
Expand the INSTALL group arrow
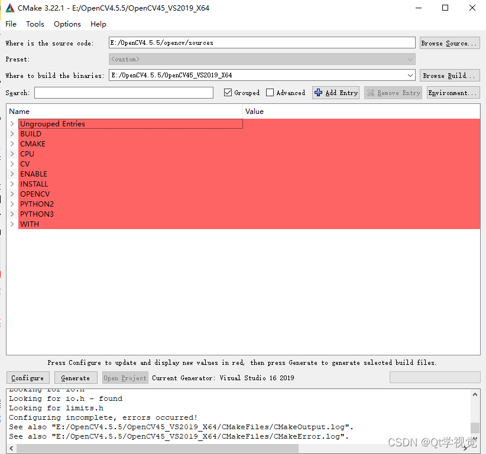[12, 184]
